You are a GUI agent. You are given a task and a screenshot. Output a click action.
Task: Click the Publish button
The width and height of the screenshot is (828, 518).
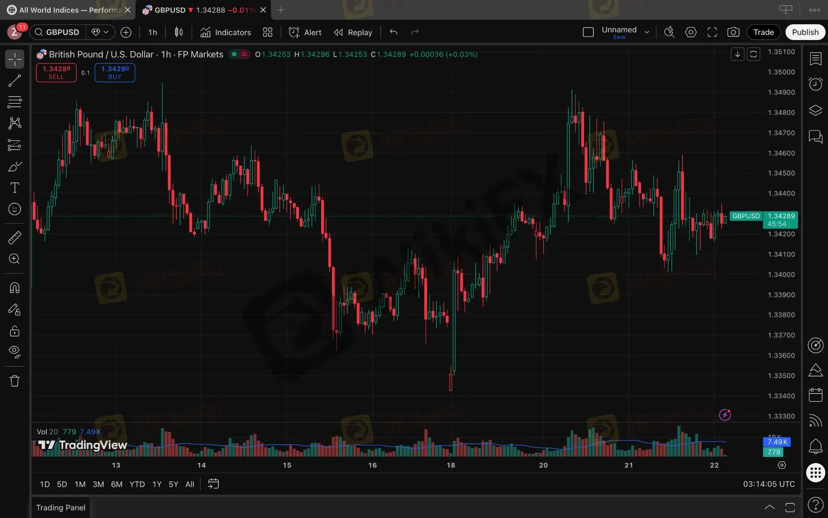pyautogui.click(x=805, y=32)
